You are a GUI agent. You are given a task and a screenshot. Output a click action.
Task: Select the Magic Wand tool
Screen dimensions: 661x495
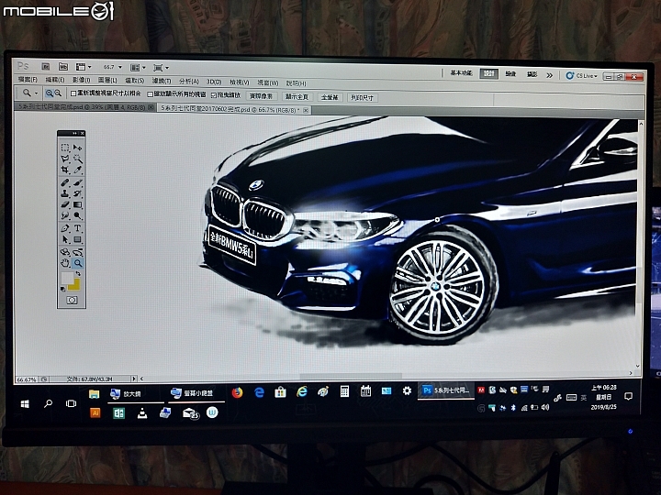tap(77, 159)
